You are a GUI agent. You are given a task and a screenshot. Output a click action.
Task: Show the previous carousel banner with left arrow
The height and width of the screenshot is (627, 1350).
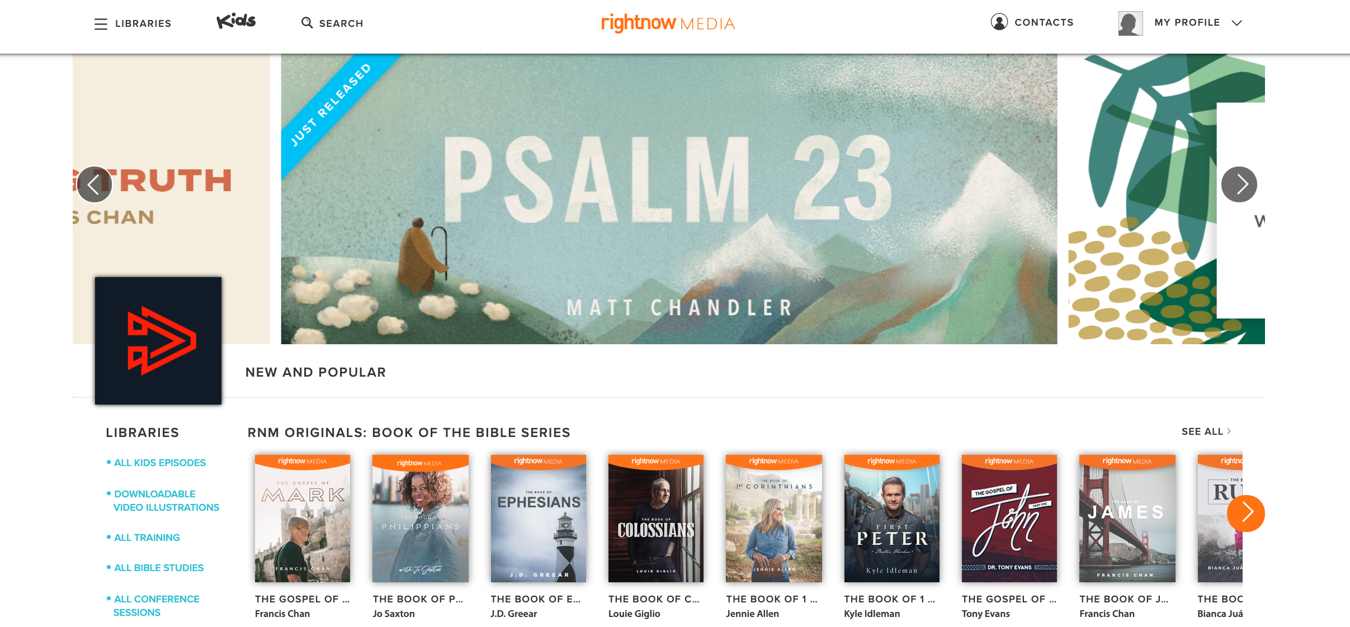tap(95, 184)
